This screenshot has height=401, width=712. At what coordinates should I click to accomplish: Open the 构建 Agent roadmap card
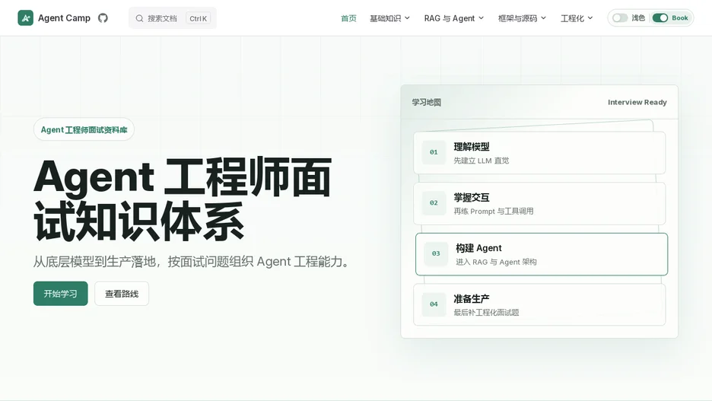pos(542,254)
